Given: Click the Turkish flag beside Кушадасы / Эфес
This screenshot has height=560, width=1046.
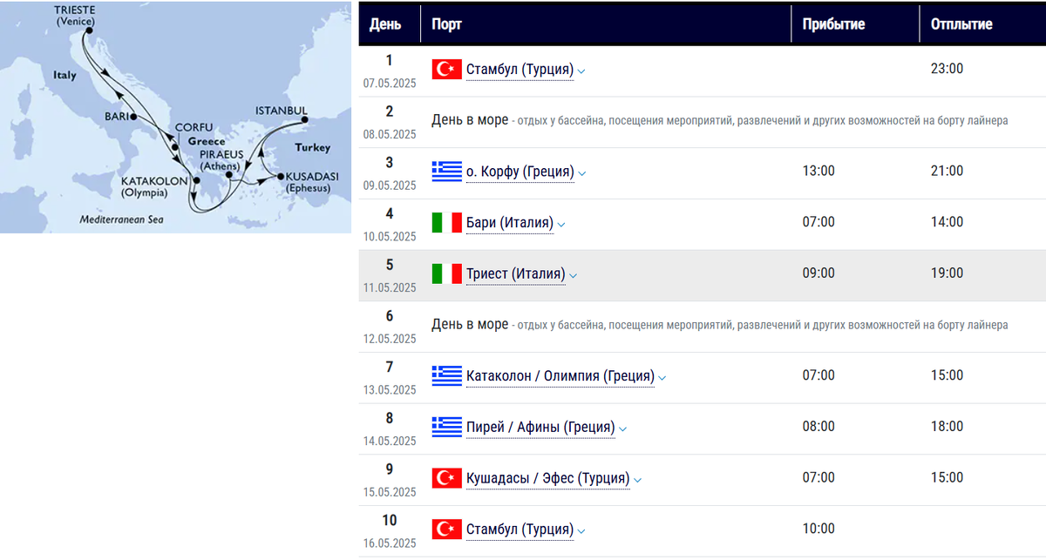Looking at the screenshot, I should click(446, 478).
